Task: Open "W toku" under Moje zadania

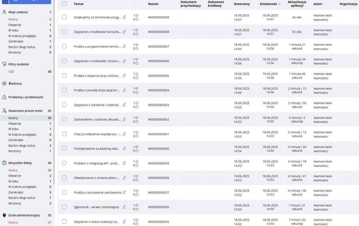Action: (x=13, y=30)
